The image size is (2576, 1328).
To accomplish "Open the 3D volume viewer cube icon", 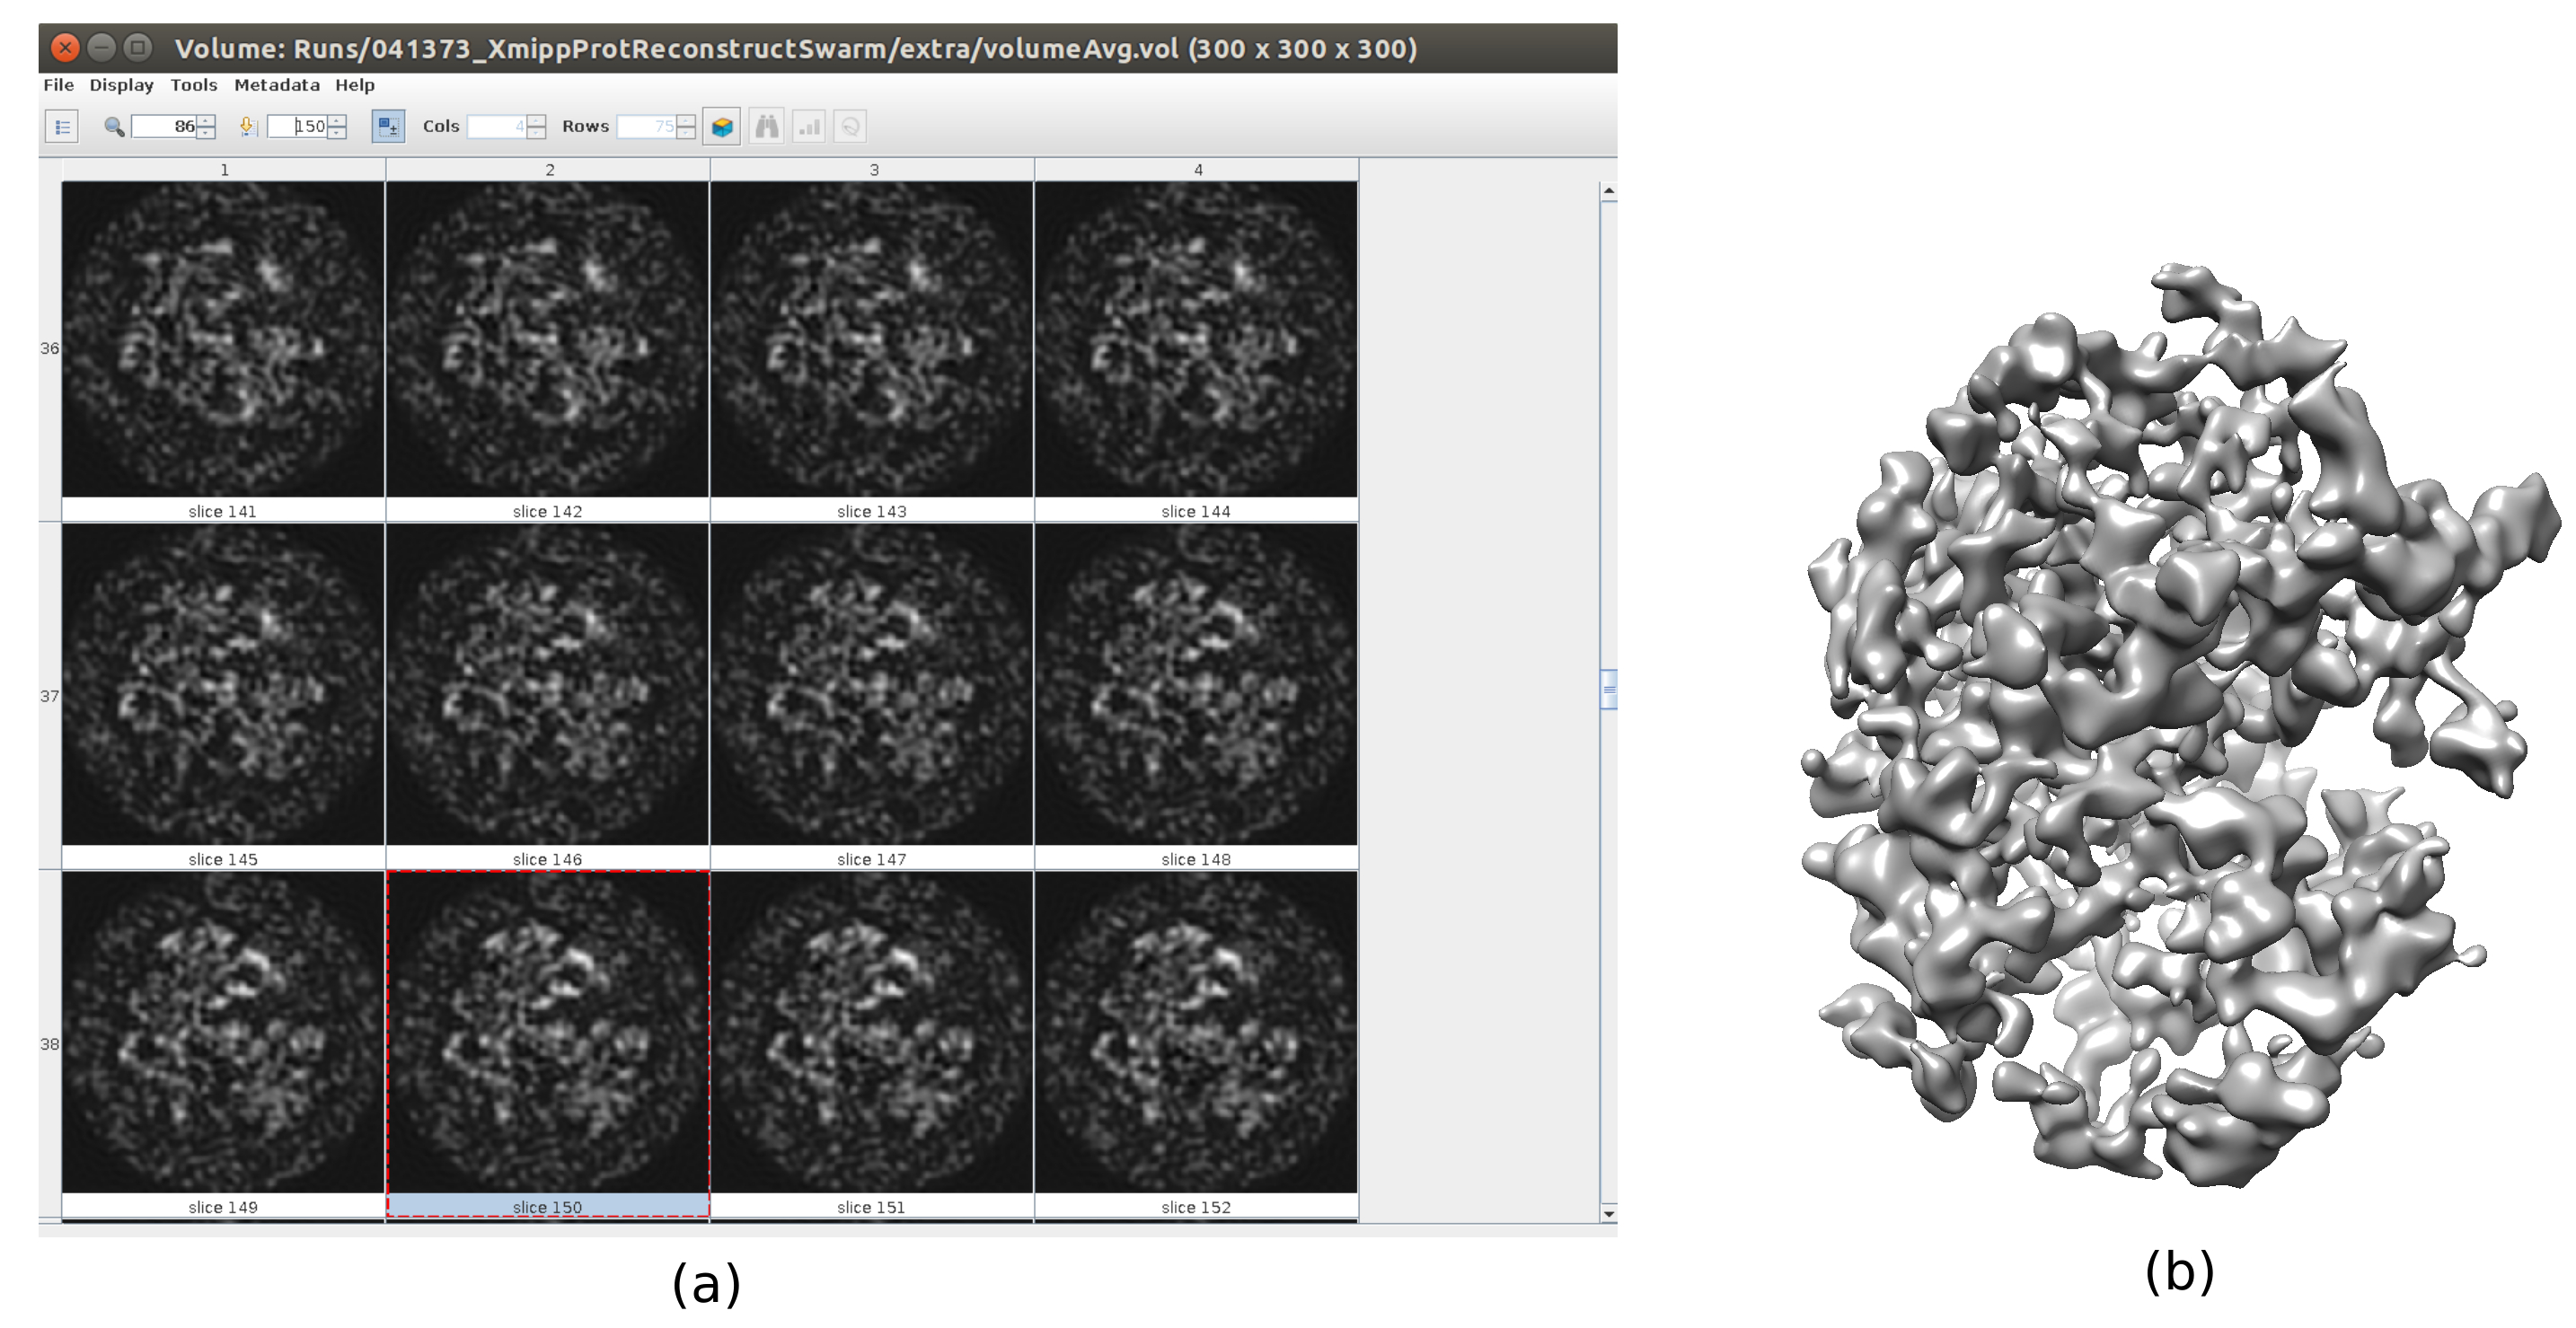I will point(721,127).
